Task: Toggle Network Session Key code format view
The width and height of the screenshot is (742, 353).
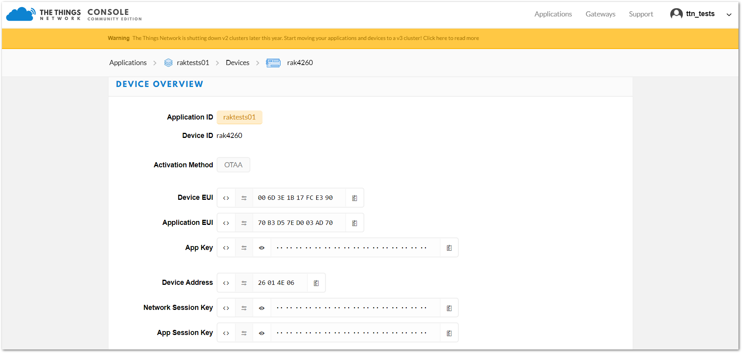Action: [x=226, y=308]
